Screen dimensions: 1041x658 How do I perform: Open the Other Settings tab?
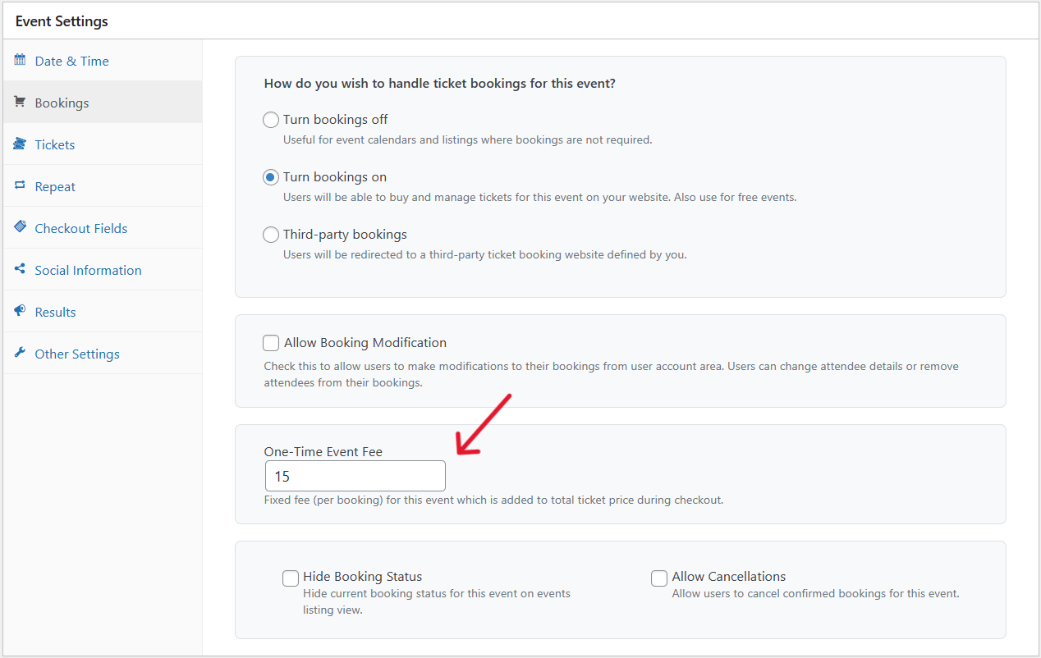77,354
